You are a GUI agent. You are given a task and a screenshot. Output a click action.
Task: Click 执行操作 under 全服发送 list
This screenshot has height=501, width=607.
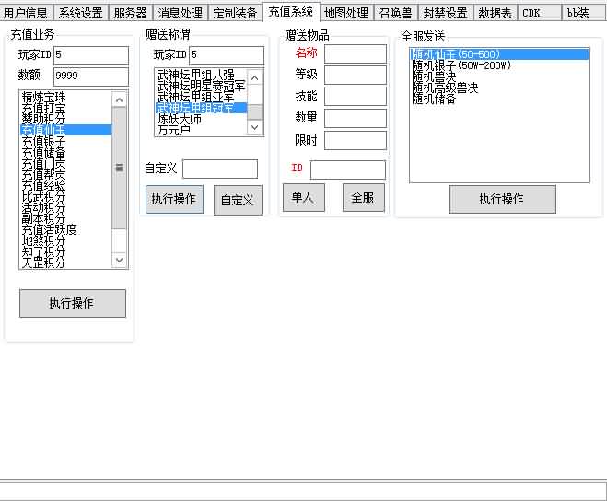pyautogui.click(x=502, y=199)
